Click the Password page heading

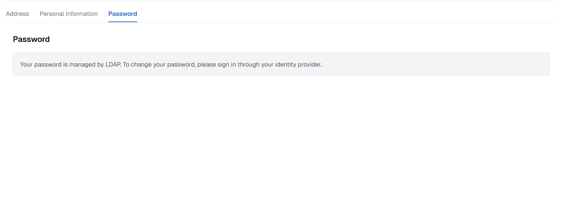click(31, 39)
